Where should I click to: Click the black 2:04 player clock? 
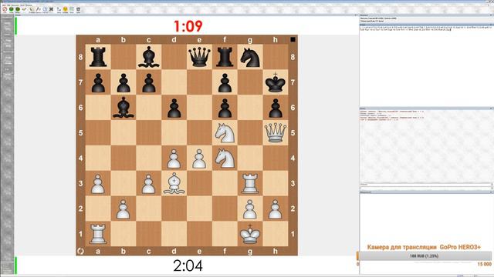(x=188, y=265)
